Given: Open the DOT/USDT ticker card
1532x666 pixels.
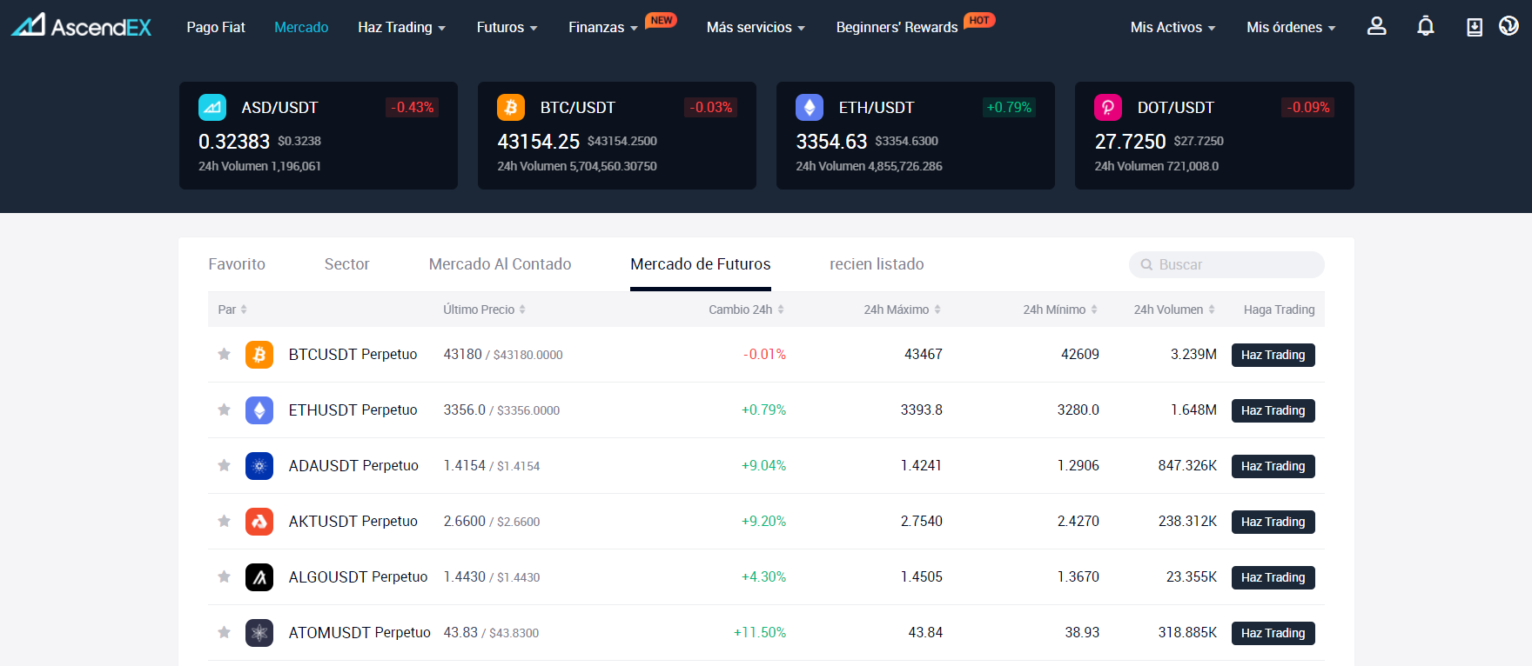Looking at the screenshot, I should [x=1214, y=136].
